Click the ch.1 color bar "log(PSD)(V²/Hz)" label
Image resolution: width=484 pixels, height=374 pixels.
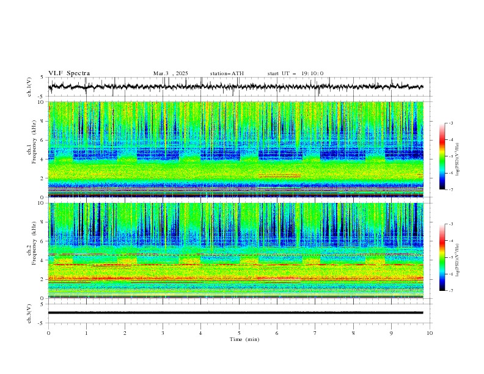(x=457, y=159)
